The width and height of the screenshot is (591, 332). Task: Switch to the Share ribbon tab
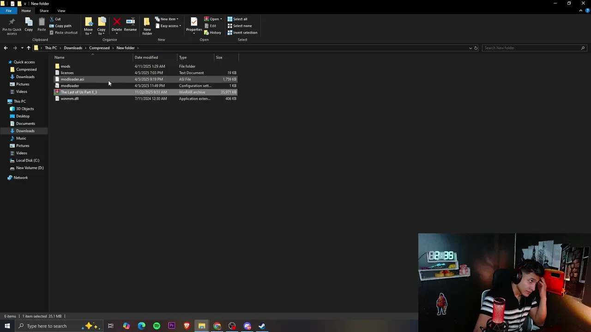click(44, 11)
